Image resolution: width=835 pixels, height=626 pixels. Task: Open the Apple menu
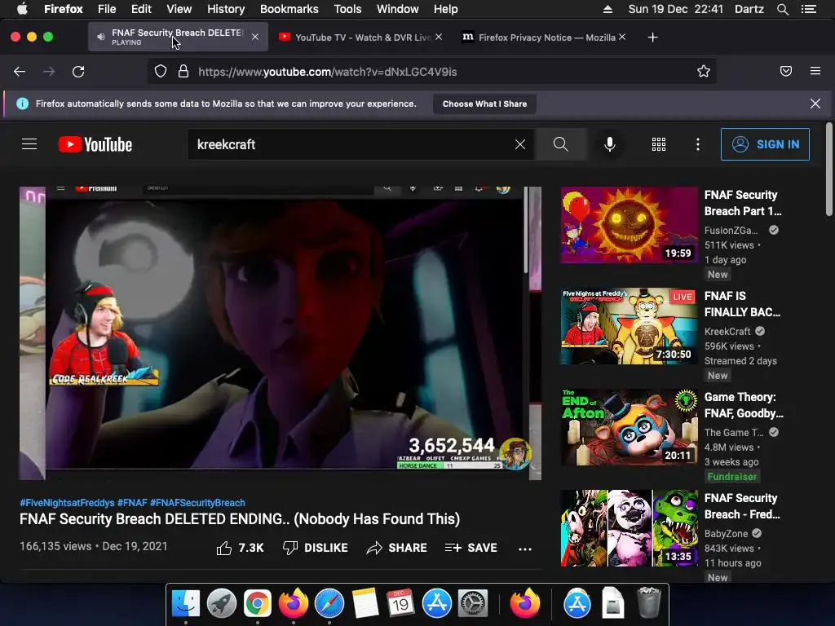(x=22, y=9)
